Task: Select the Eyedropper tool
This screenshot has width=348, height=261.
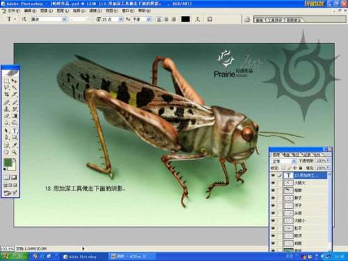Action: click(15, 145)
